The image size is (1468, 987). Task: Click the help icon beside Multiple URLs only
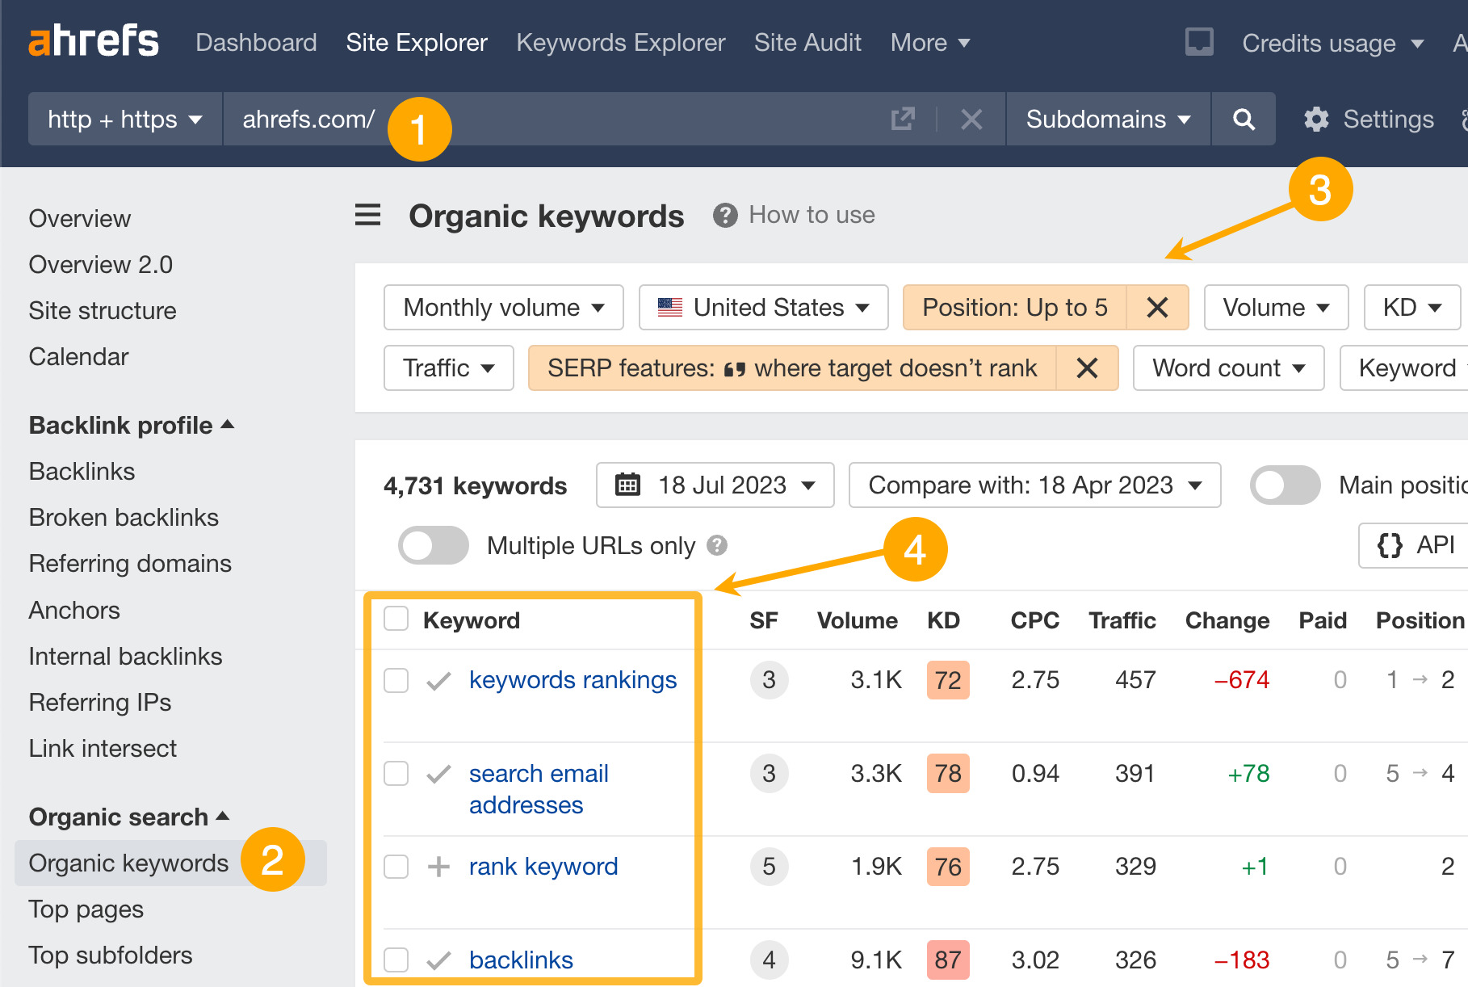point(717,546)
